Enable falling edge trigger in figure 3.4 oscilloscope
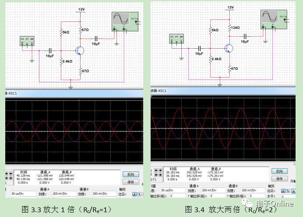The width and height of the screenshot is (303, 217). [288, 191]
